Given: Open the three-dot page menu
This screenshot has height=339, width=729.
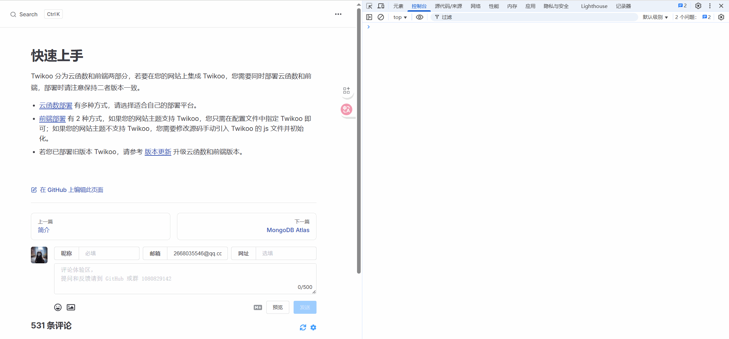Looking at the screenshot, I should 338,14.
